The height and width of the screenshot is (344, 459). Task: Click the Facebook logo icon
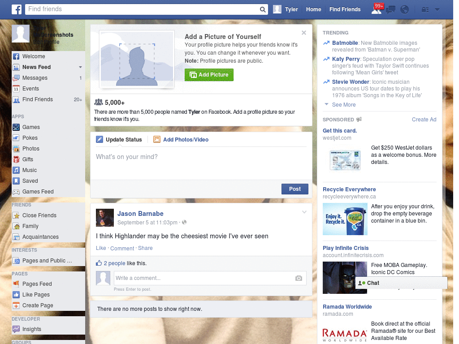click(17, 9)
